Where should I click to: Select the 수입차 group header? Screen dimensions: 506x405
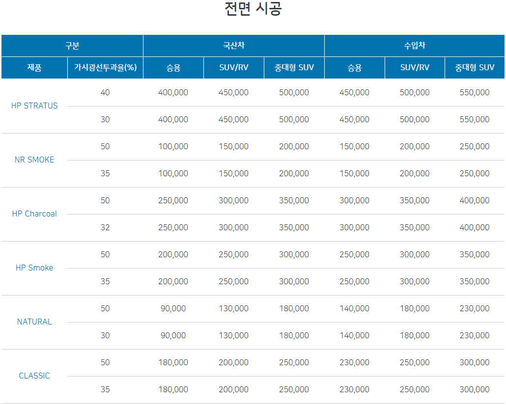[x=415, y=46]
